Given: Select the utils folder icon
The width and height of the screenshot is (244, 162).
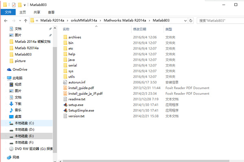Looking at the screenshot, I should click(x=65, y=77).
